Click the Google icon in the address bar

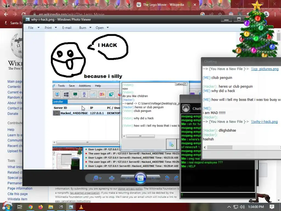(203, 14)
